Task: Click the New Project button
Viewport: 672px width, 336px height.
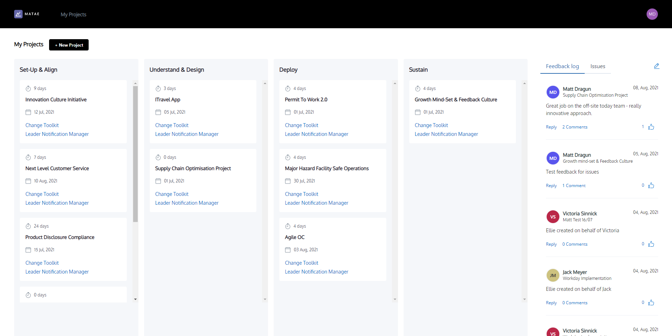Action: point(69,45)
